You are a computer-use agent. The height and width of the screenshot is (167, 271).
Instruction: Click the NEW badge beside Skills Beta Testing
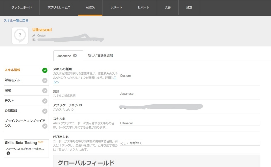point(40,142)
